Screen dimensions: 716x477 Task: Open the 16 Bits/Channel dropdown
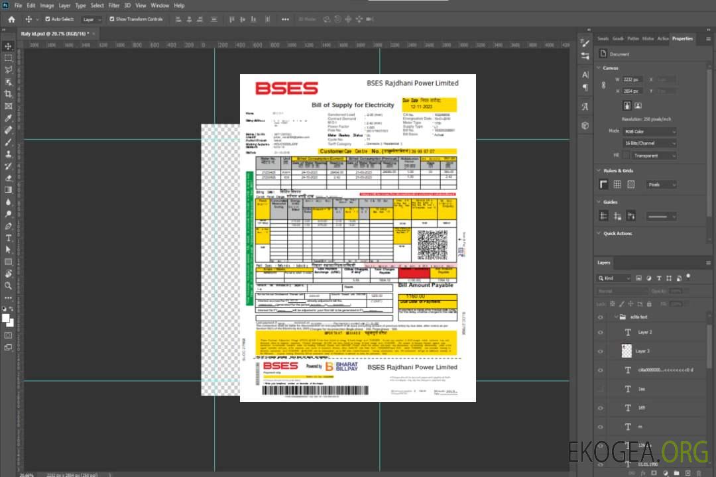(649, 143)
